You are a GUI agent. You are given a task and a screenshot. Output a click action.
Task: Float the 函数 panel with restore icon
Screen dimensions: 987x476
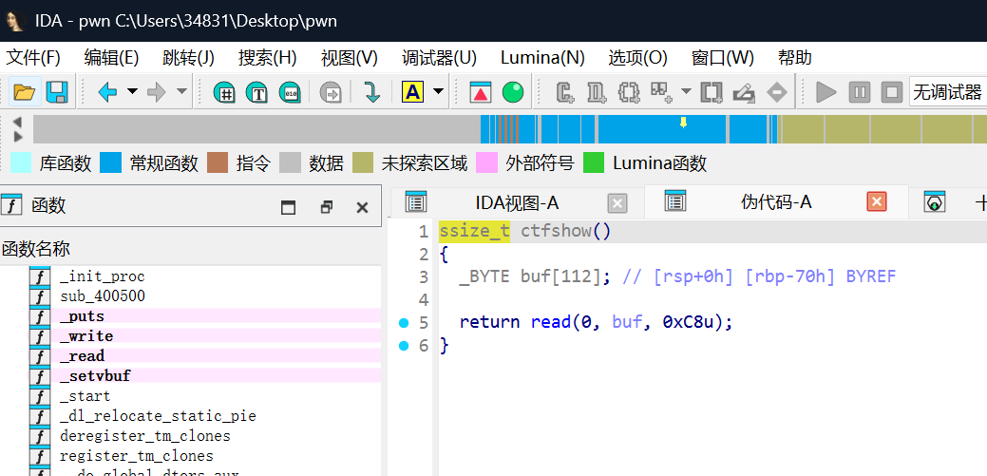click(x=326, y=206)
